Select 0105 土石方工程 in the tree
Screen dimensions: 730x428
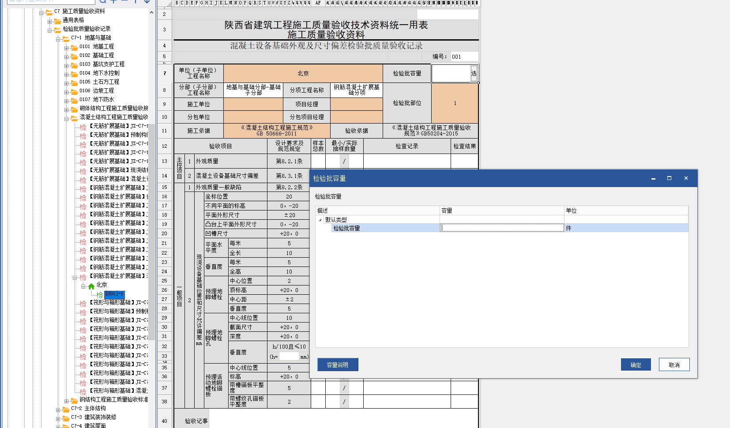coord(105,82)
